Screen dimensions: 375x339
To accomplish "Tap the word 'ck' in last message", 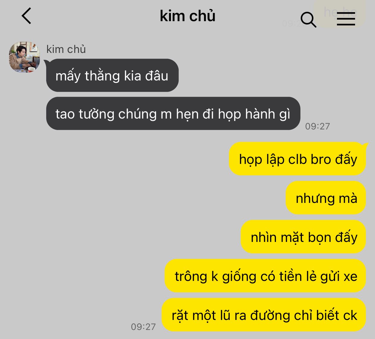I will pos(350,315).
